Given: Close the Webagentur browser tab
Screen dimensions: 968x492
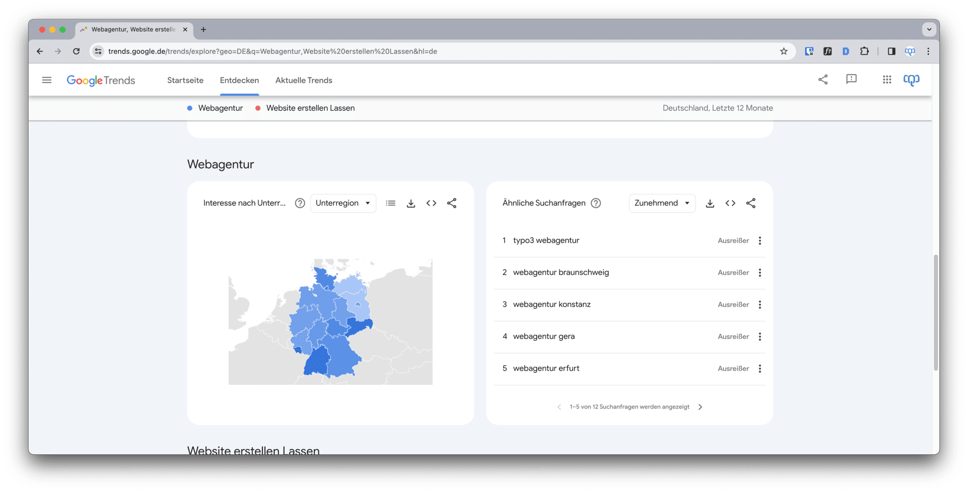Looking at the screenshot, I should pyautogui.click(x=185, y=29).
